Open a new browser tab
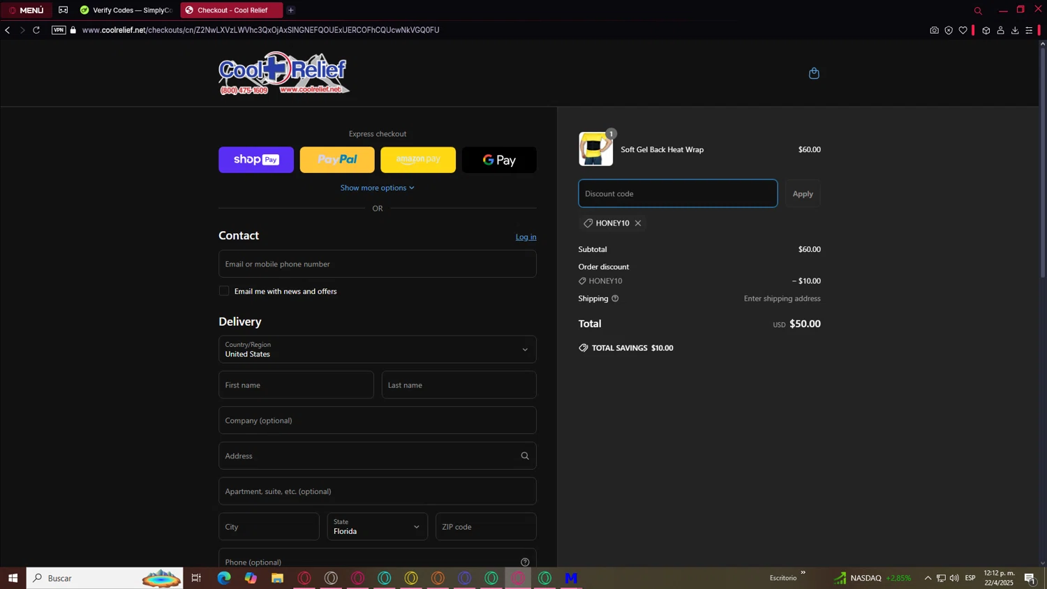 click(291, 10)
